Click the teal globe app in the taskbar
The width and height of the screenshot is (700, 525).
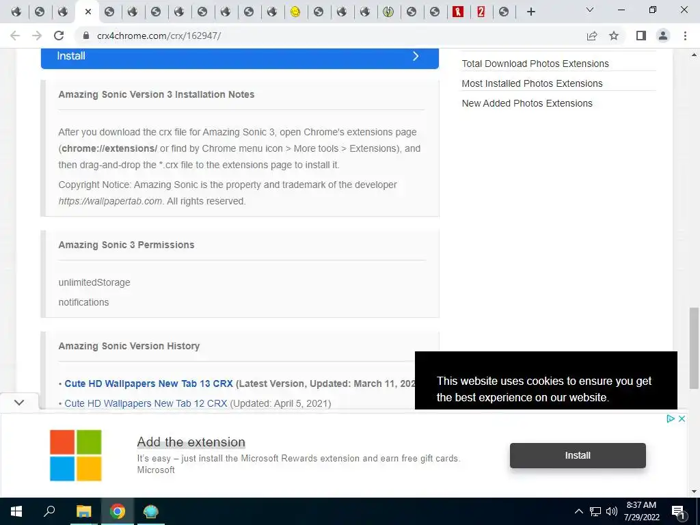151,511
